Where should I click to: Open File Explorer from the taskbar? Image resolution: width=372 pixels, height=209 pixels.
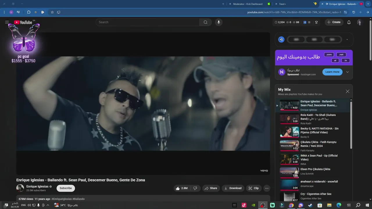pos(329,205)
